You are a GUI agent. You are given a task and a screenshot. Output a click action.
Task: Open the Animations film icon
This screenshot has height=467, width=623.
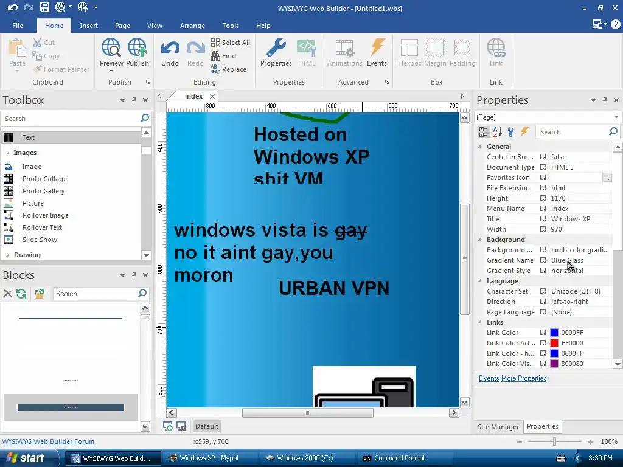pos(344,48)
